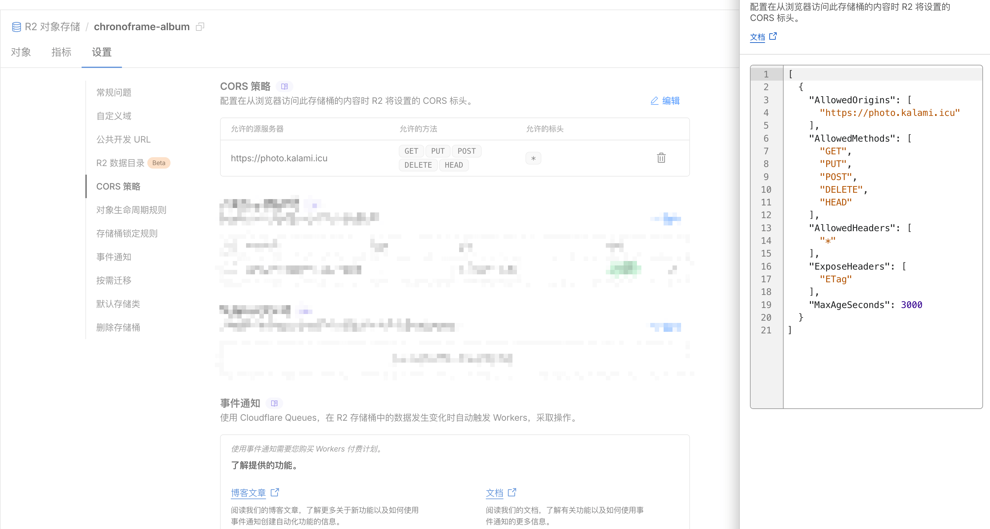
Task: Open the 博客文章 link
Action: coord(248,492)
